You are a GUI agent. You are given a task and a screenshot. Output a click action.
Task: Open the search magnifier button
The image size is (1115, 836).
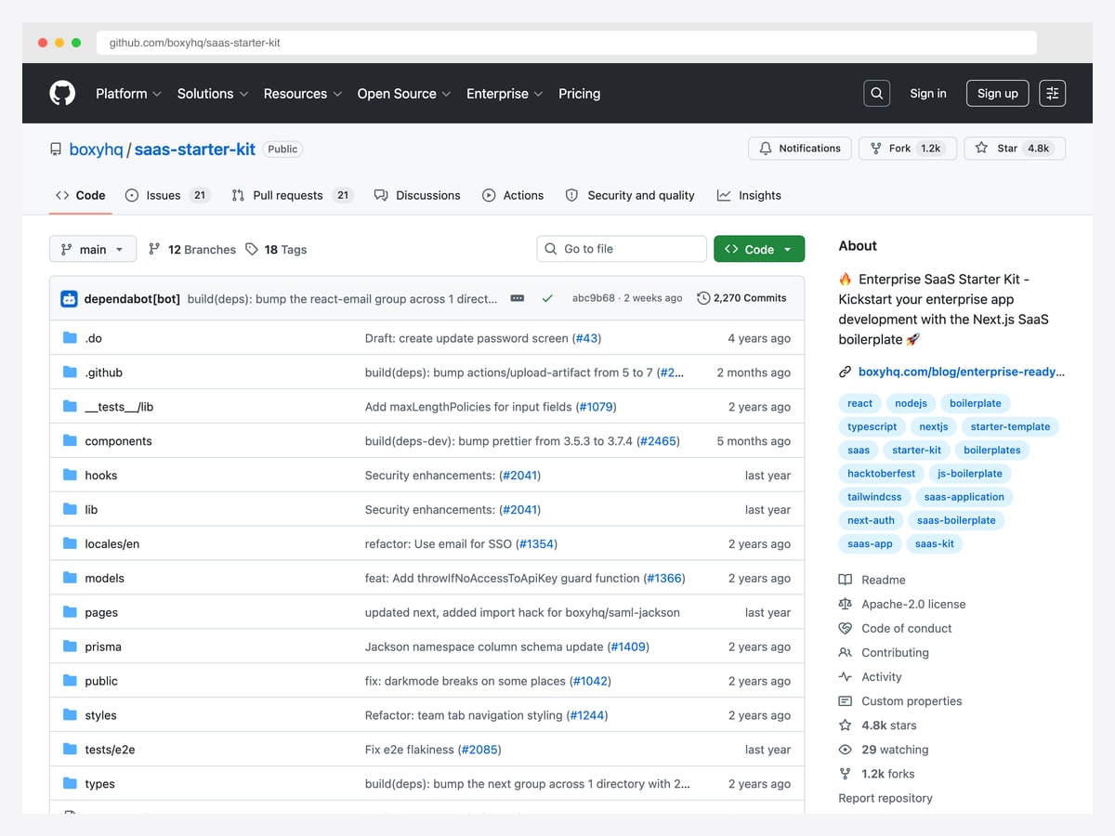click(x=876, y=93)
